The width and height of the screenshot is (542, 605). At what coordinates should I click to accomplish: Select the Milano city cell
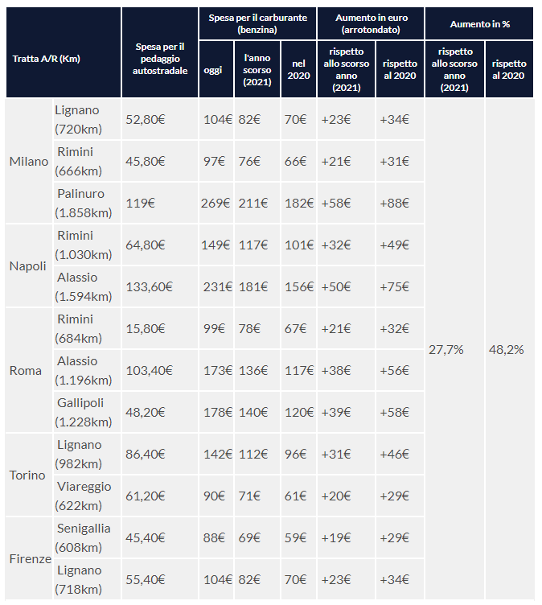(29, 161)
